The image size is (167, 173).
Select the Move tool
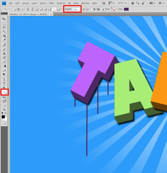(x=4, y=19)
